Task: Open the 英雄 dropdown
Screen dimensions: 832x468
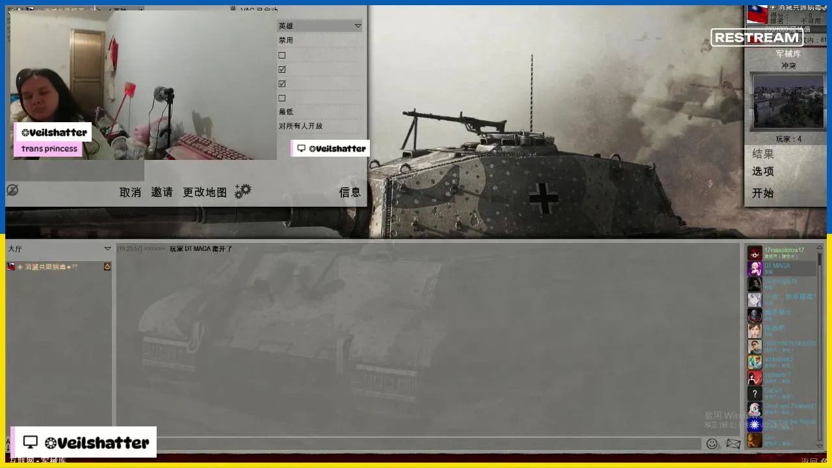Action: [x=320, y=26]
